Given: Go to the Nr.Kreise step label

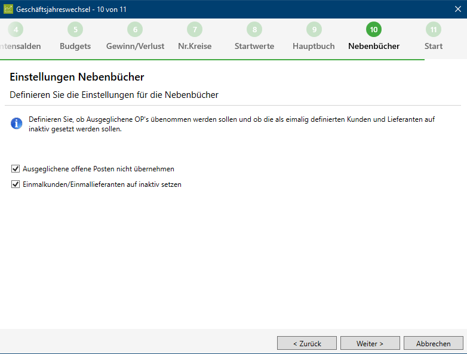Looking at the screenshot, I should coord(195,46).
